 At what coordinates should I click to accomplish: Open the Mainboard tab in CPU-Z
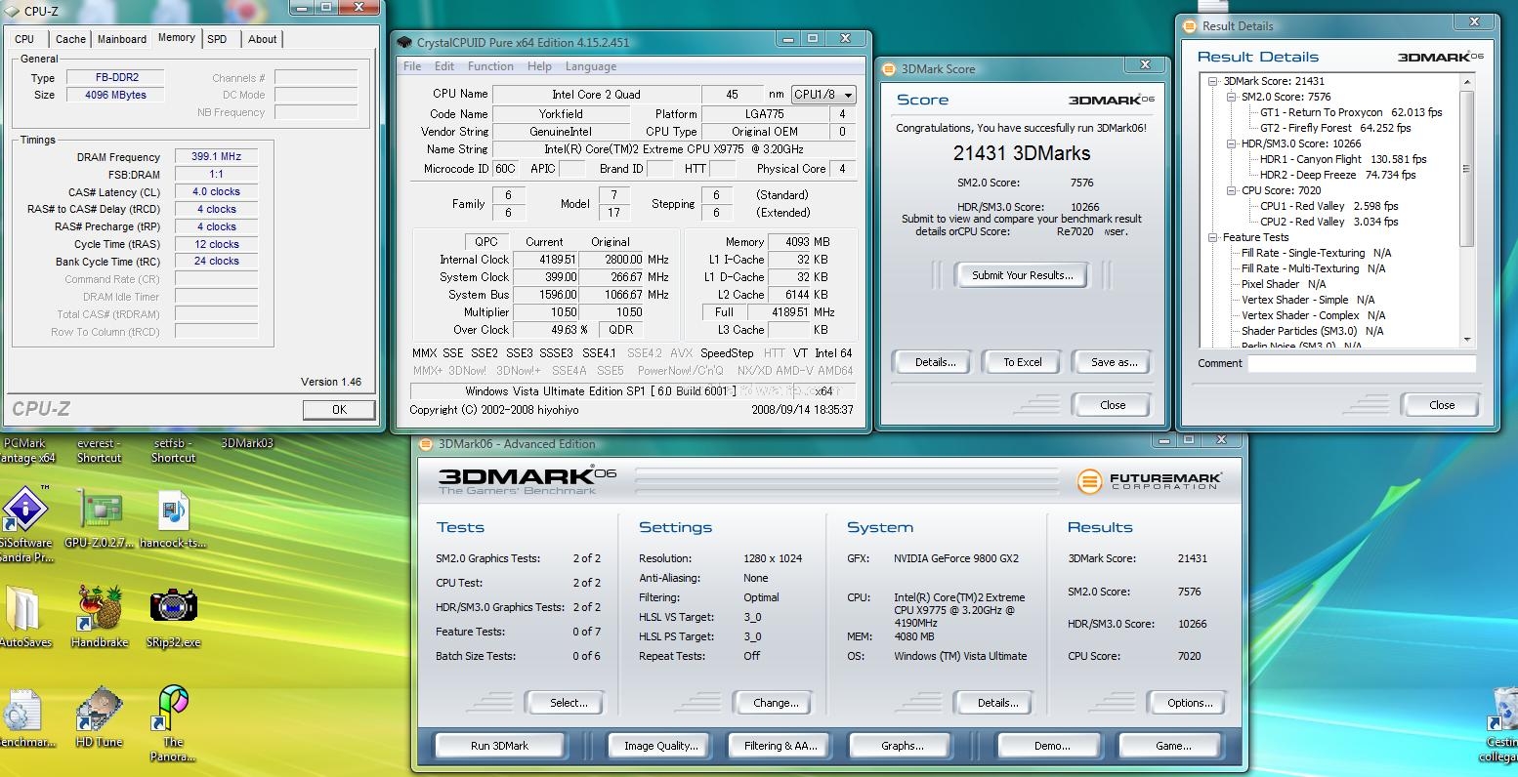122,39
